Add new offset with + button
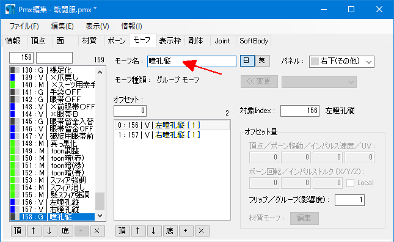The image size is (394, 242). tap(186, 230)
